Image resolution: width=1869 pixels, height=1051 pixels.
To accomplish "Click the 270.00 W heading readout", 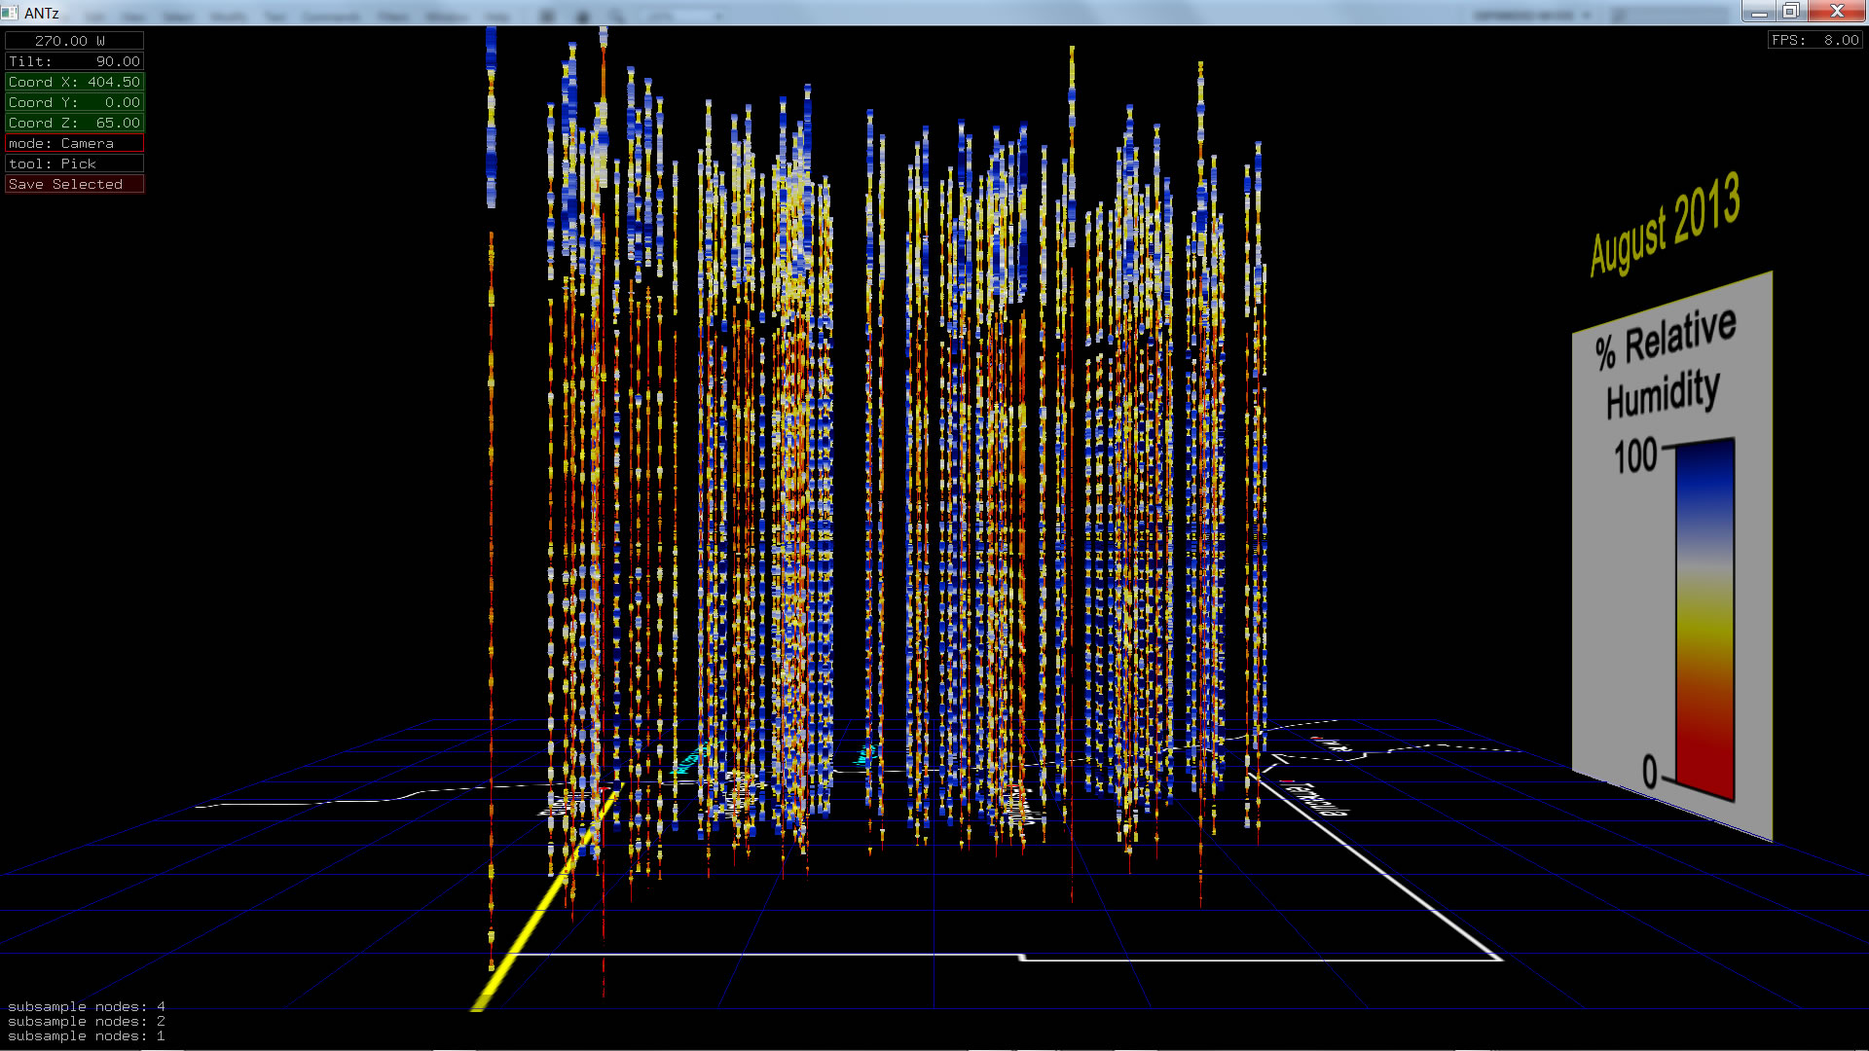I will point(74,41).
